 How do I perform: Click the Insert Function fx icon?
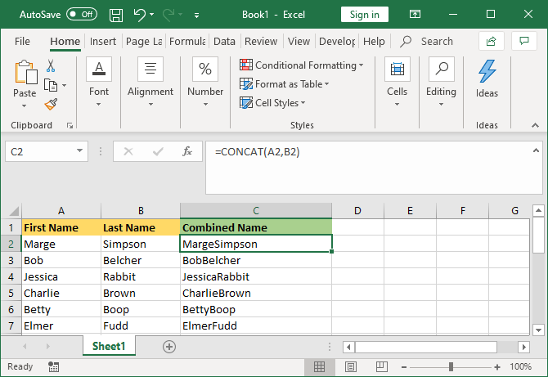pos(187,151)
